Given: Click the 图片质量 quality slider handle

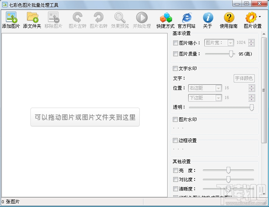Looking at the screenshot, I should pos(231,54).
